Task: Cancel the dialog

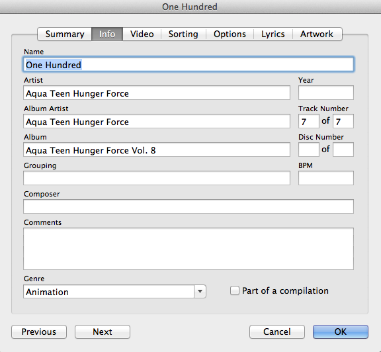Action: click(x=277, y=332)
